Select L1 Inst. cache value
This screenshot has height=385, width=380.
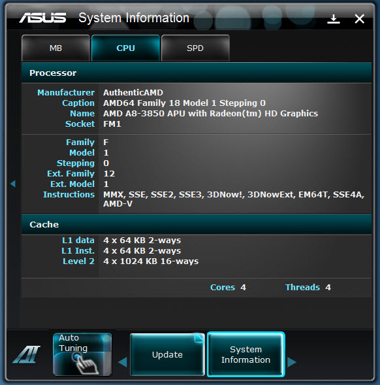142,251
